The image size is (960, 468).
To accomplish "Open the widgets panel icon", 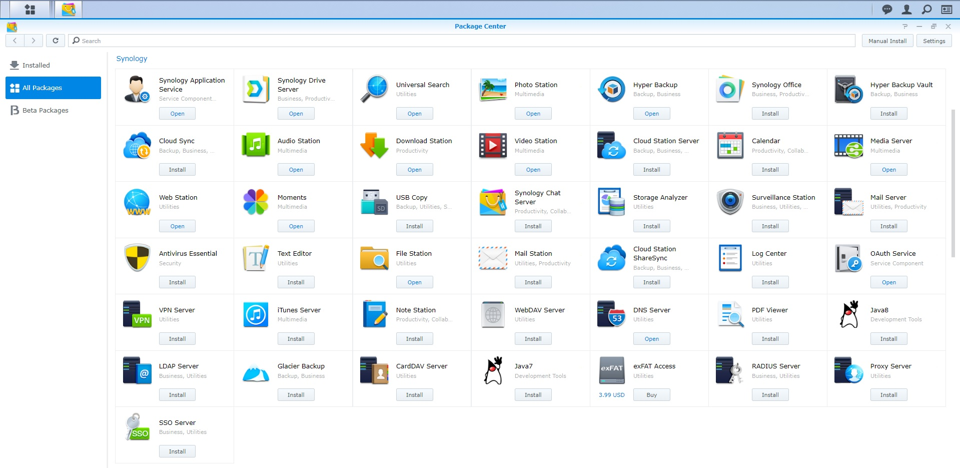I will (946, 9).
